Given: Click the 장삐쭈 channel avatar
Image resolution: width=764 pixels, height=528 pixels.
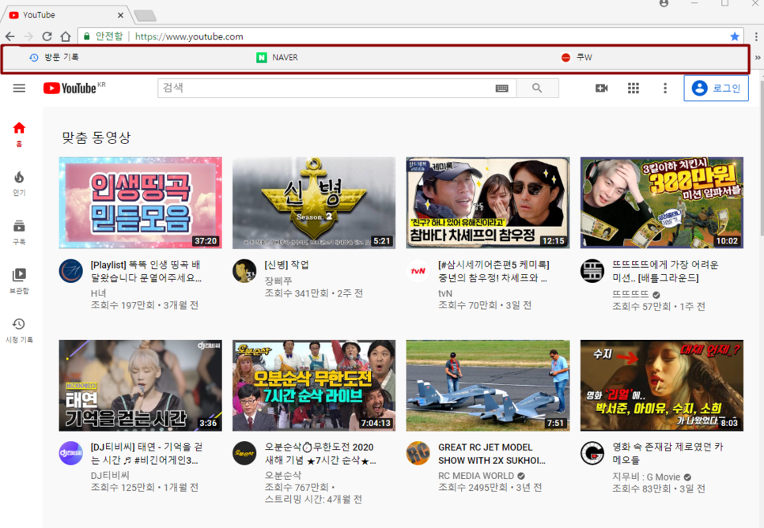Looking at the screenshot, I should point(244,271).
